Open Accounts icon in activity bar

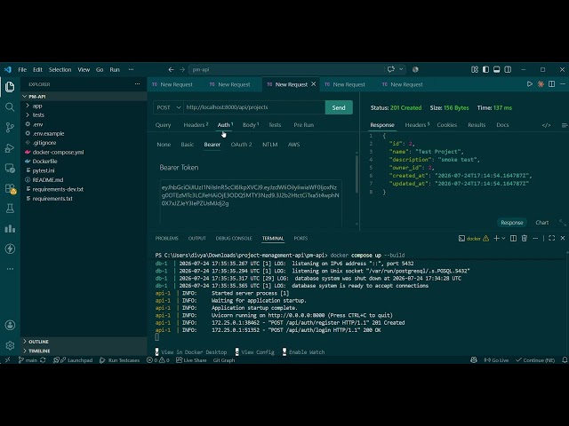(10, 325)
